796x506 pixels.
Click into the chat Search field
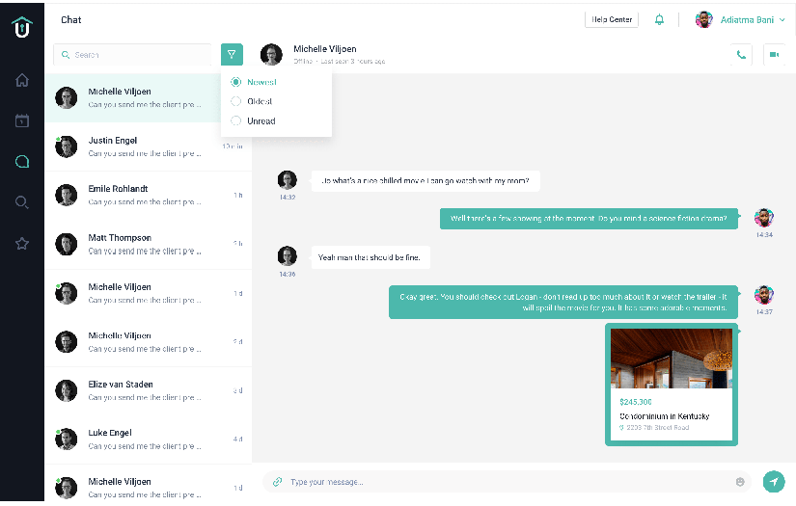click(x=132, y=55)
